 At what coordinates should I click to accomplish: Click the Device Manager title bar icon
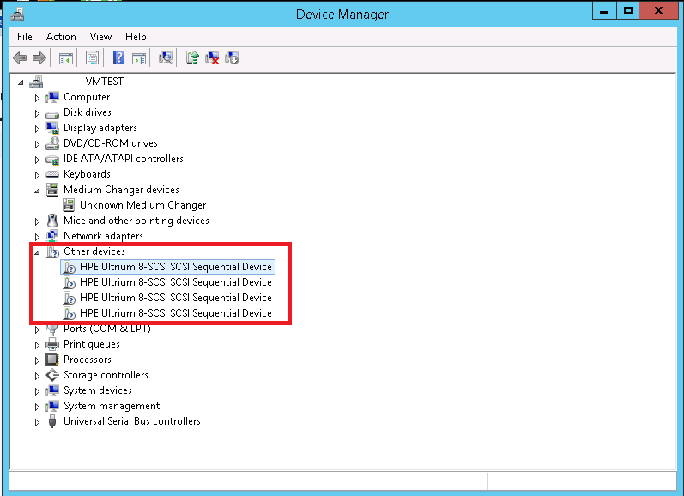[17, 14]
